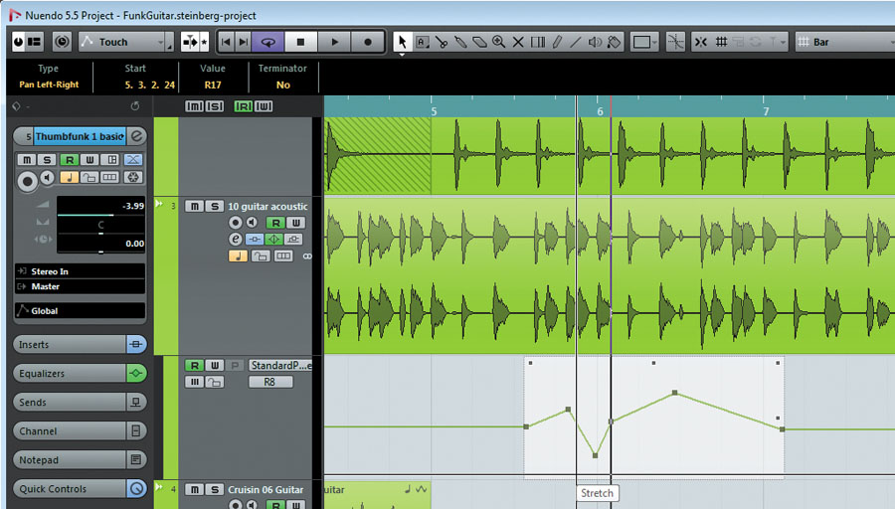895x509 pixels.
Task: Open the Inserts inspector section
Action: click(70, 345)
